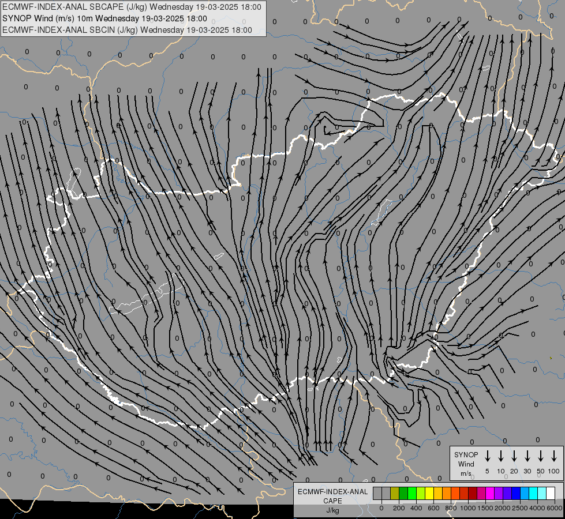
Task: Click the pale cyan swatch after the 4000 tick
Action: click(541, 494)
